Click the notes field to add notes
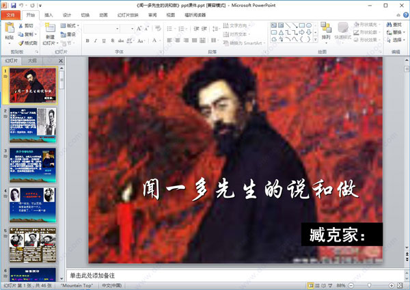Viewport: 410px width, 290px height. coord(235,276)
